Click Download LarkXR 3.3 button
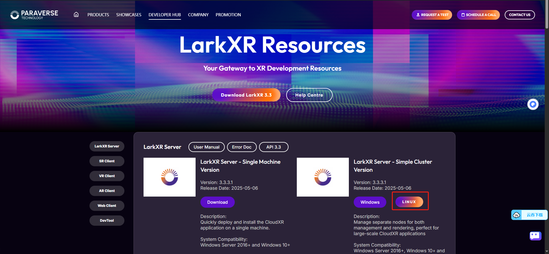The height and width of the screenshot is (254, 549). coord(246,95)
